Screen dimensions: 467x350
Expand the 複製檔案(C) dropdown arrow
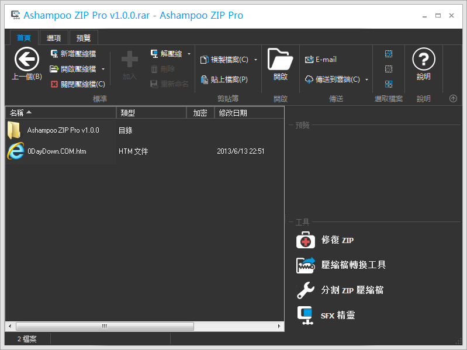pos(255,60)
